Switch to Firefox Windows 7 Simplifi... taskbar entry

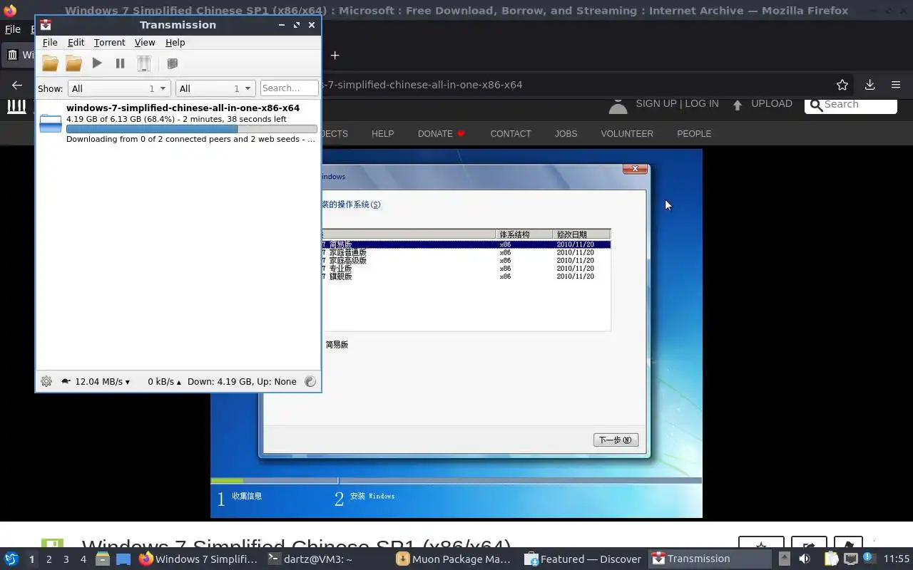tap(198, 559)
